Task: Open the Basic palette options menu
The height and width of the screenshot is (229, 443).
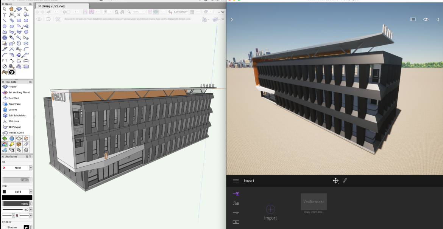Action: pos(30,4)
